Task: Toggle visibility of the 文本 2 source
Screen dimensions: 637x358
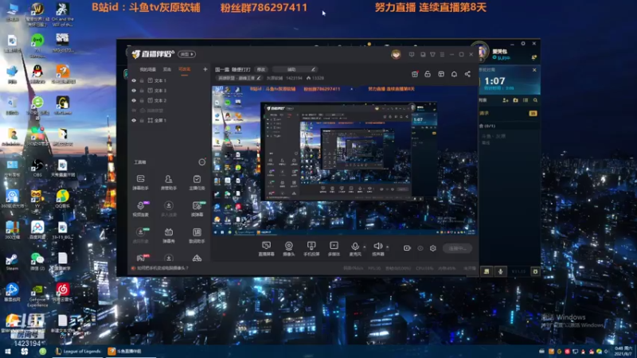Action: pos(134,100)
